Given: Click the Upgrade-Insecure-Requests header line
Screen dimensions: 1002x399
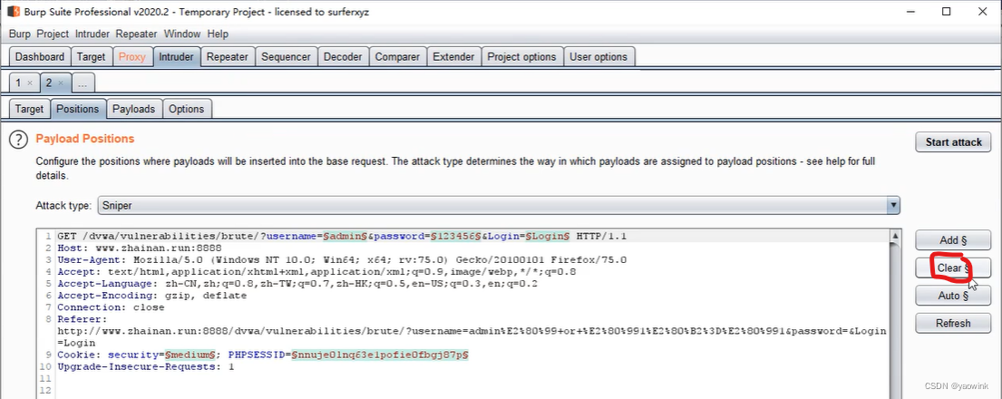Looking at the screenshot, I should [x=145, y=366].
